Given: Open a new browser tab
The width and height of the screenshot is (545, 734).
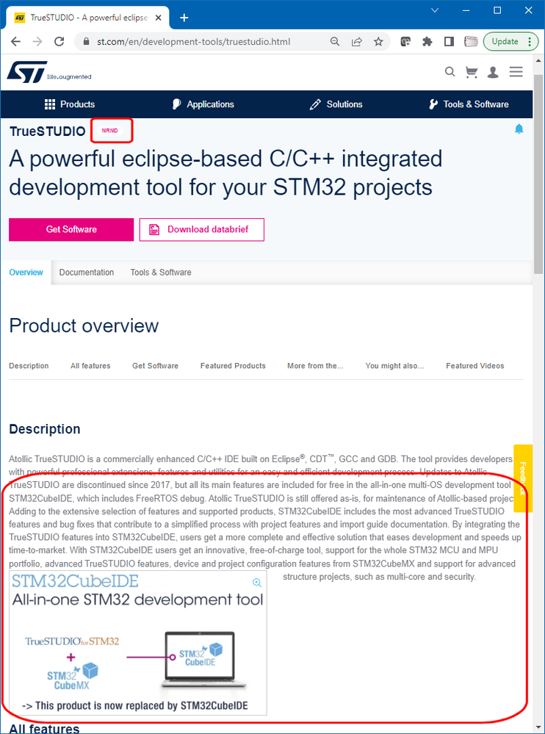Looking at the screenshot, I should pos(184,18).
